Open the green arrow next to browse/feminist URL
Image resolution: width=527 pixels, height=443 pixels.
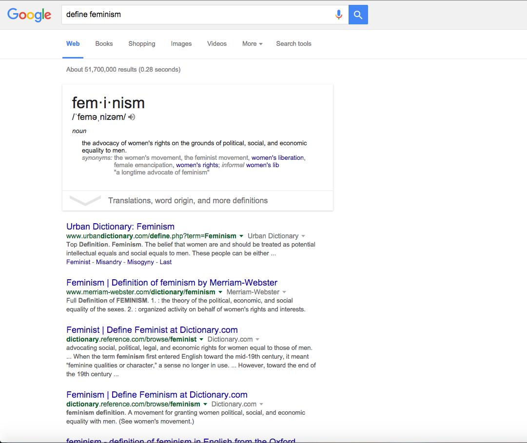(x=201, y=340)
